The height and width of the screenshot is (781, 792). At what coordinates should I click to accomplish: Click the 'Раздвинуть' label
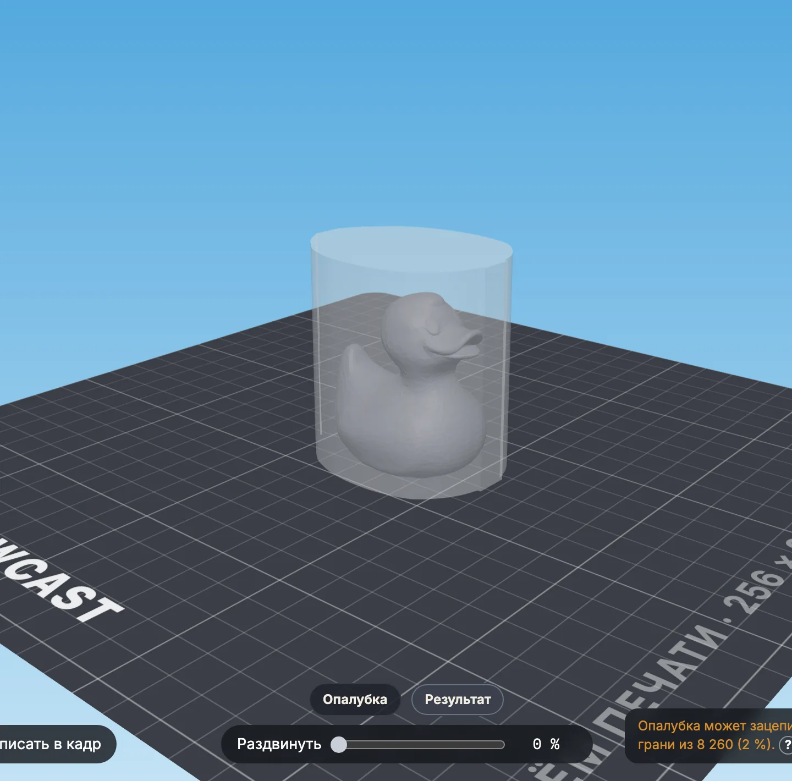click(x=279, y=744)
